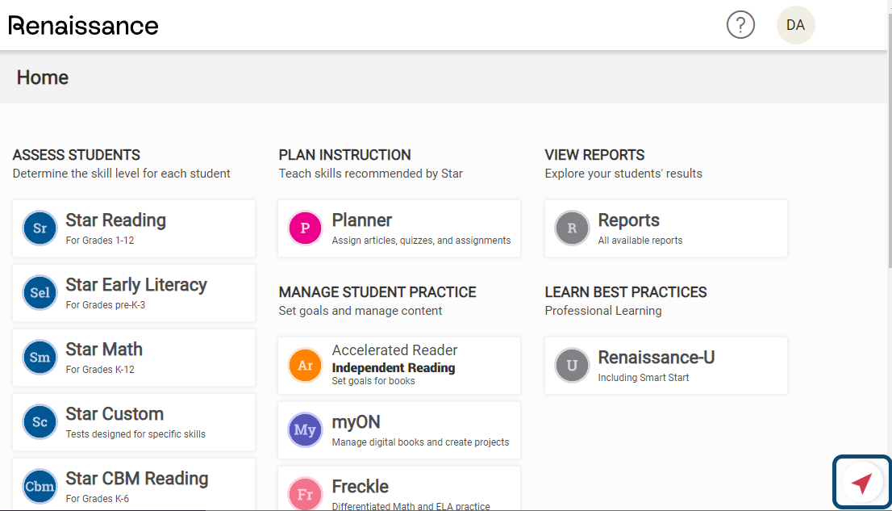
Task: Click the red navigation arrow button
Action: pyautogui.click(x=862, y=483)
